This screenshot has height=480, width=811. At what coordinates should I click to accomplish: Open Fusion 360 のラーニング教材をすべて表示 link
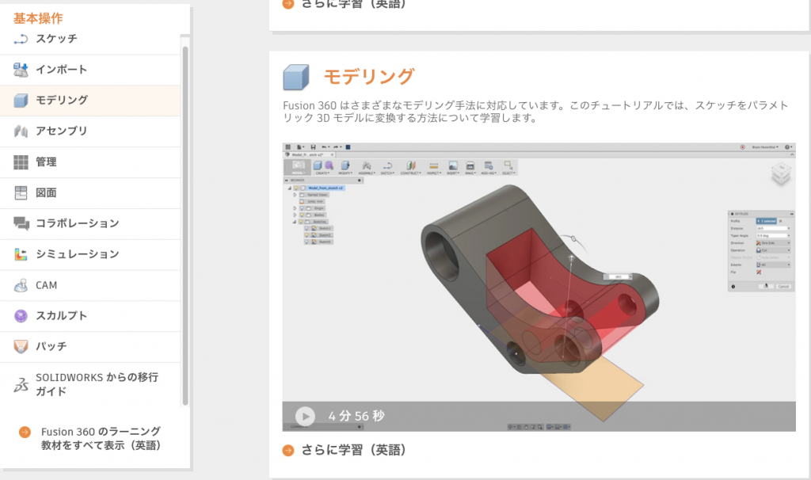101,439
